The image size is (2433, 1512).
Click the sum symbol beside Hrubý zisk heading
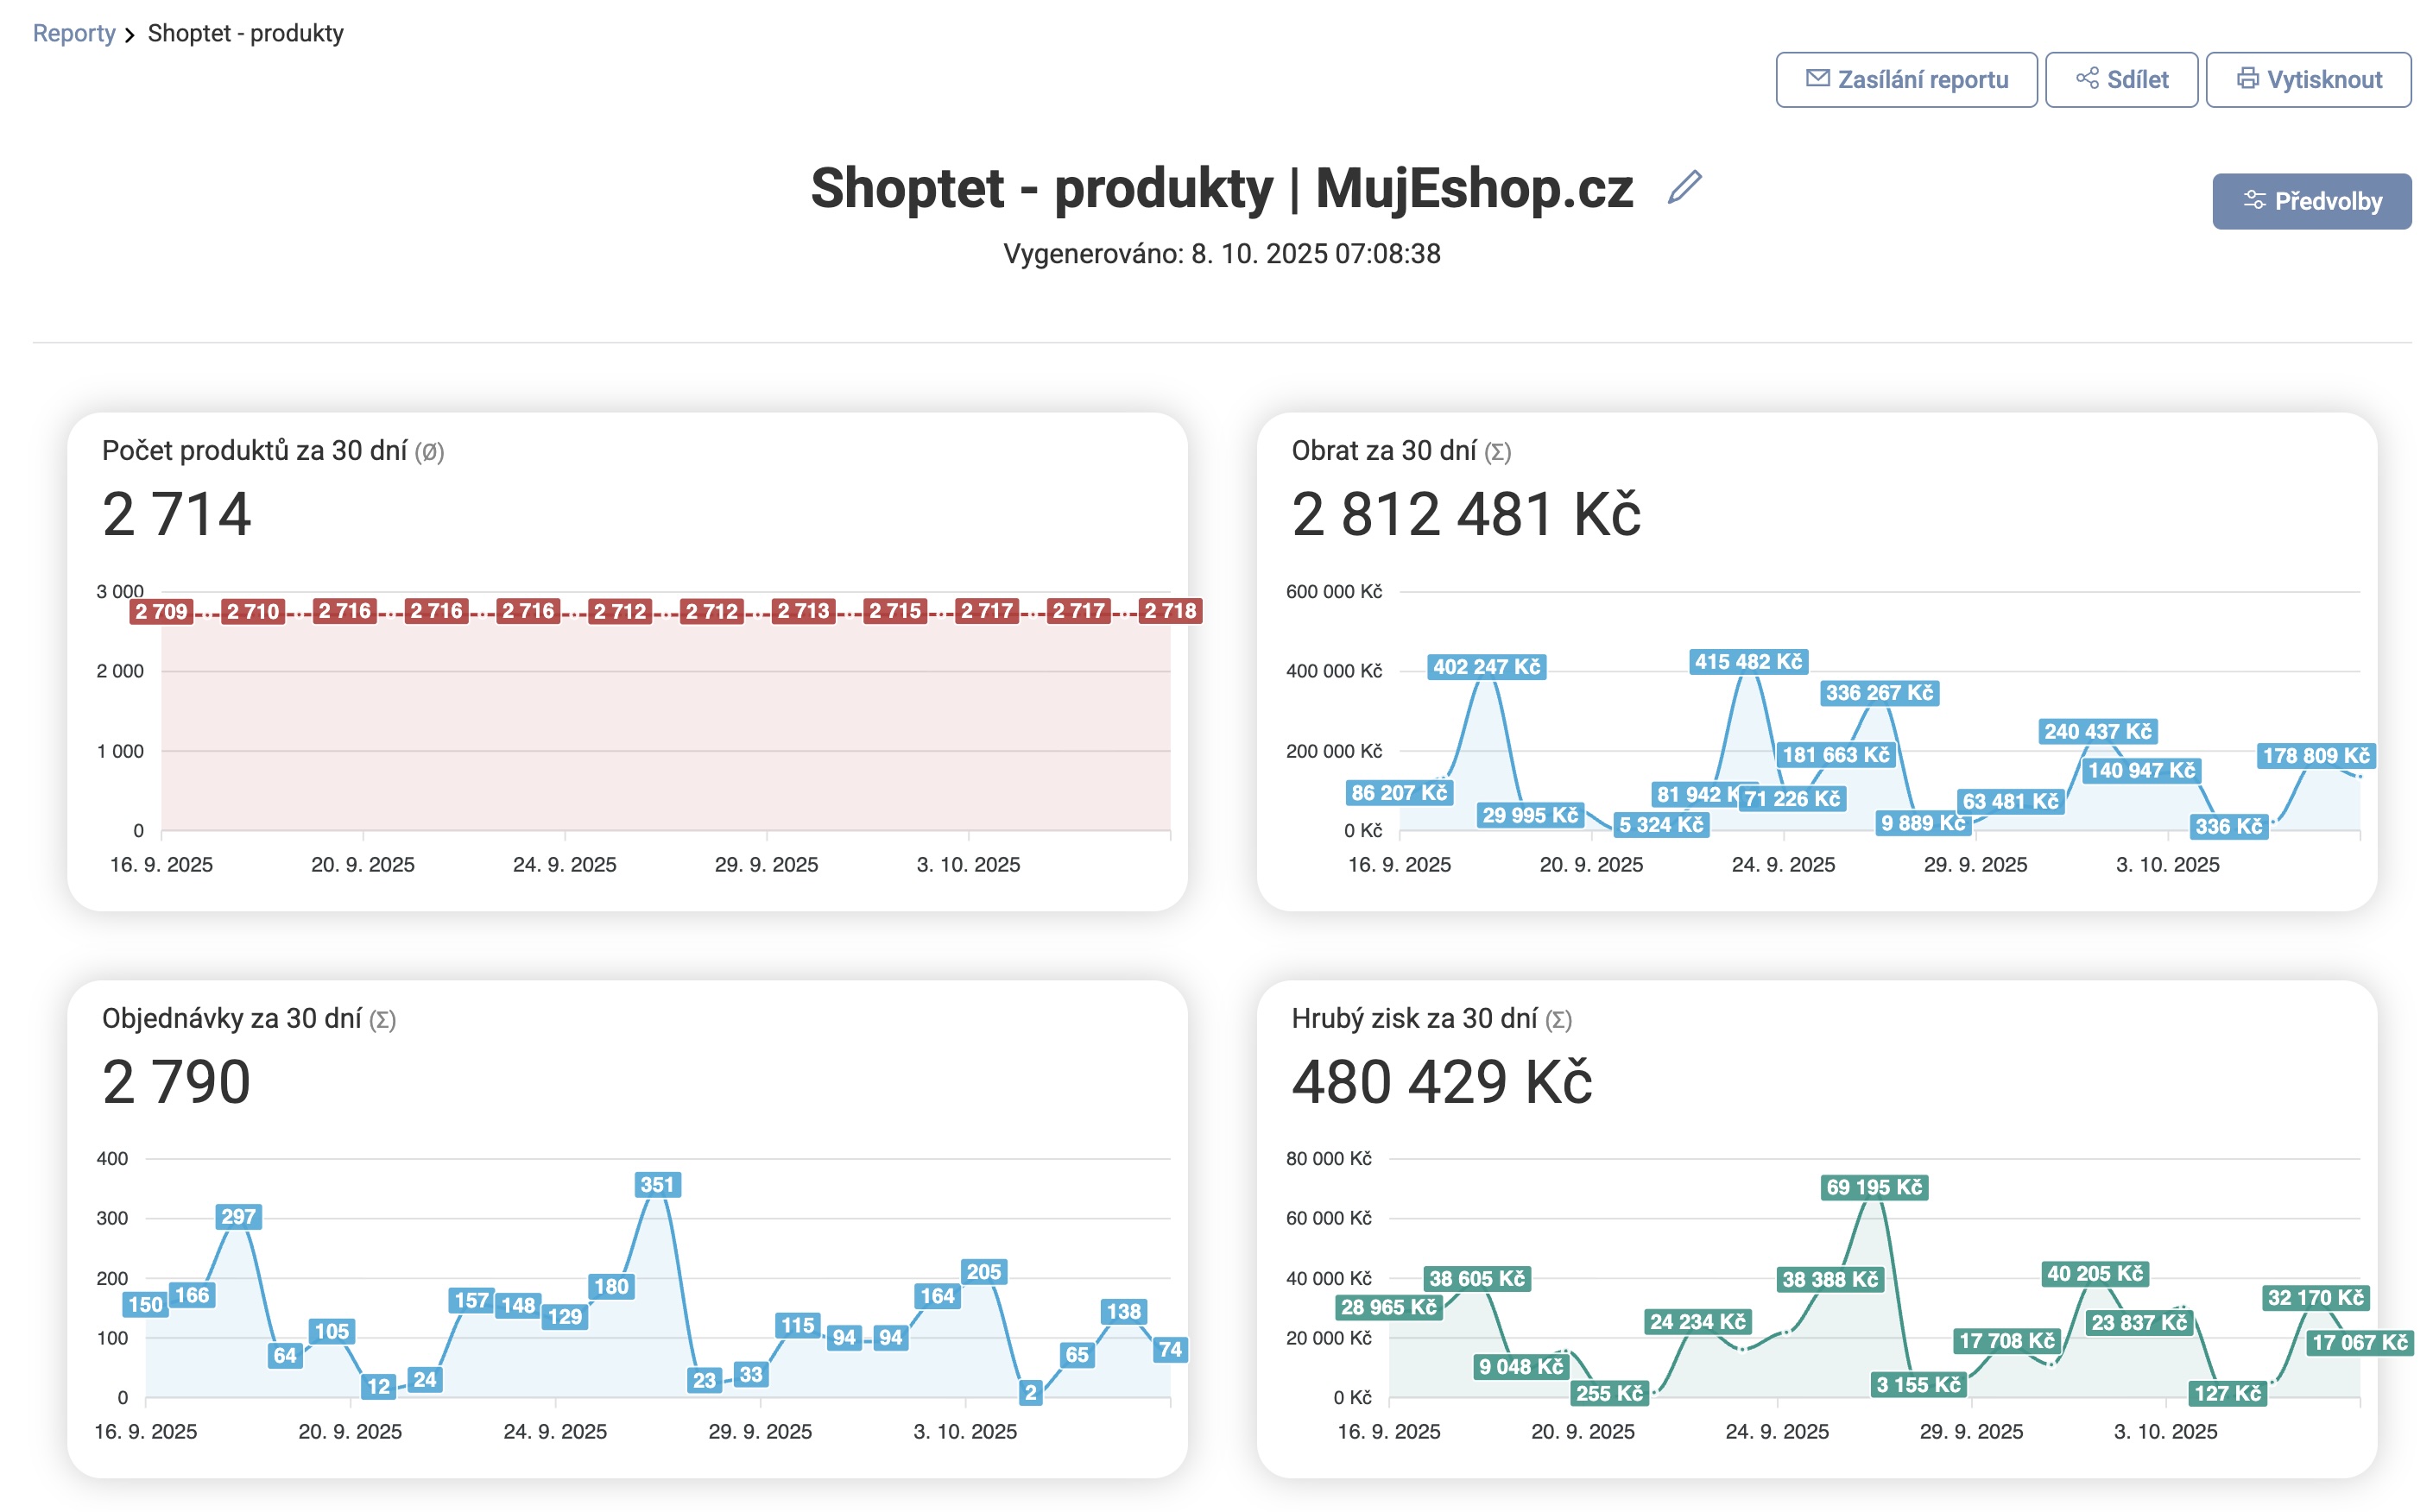[x=1558, y=1020]
